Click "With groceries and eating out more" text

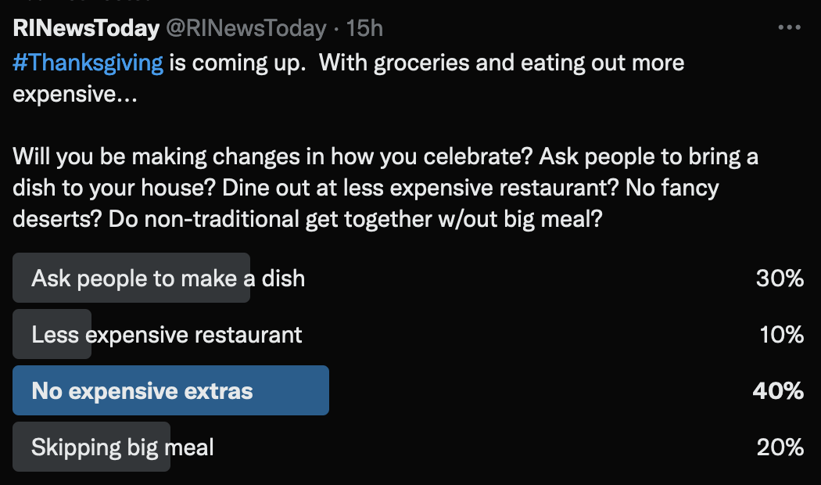501,63
